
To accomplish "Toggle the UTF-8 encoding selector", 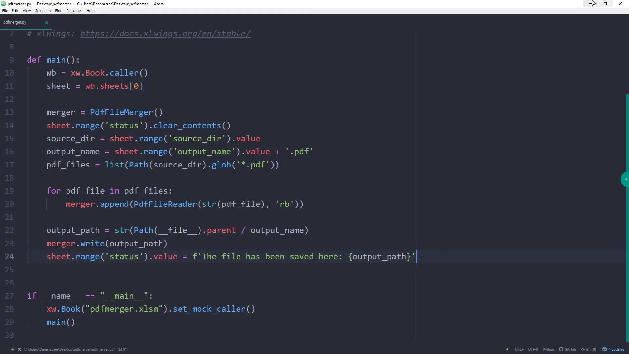I will (534, 349).
